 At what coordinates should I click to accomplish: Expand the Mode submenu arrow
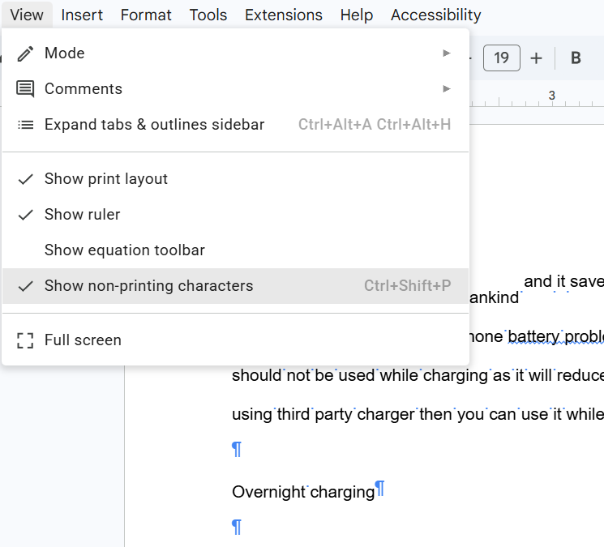(x=447, y=53)
